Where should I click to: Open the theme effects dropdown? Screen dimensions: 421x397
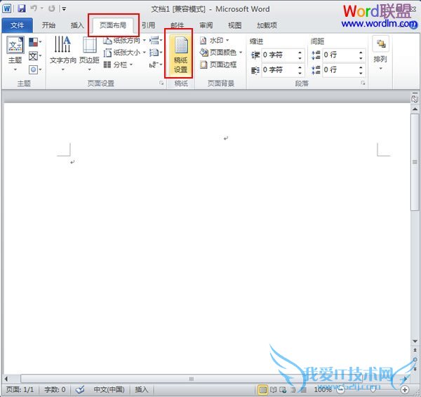click(35, 69)
